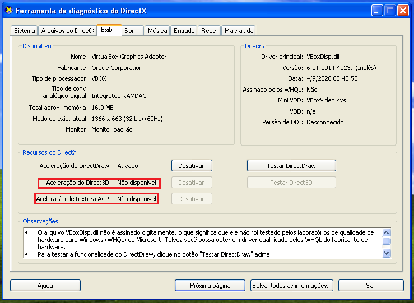Click the title bar text Ferramenta de diagnóstico
Viewport: 414px width, 303px height.
(x=81, y=11)
